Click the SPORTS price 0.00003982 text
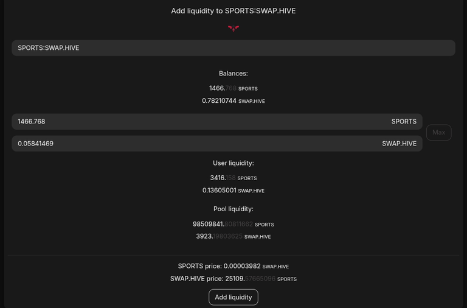 coord(233,266)
